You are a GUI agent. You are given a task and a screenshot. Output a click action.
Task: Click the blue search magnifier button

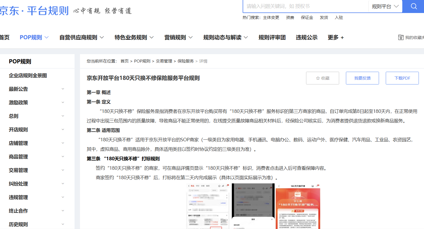click(413, 6)
